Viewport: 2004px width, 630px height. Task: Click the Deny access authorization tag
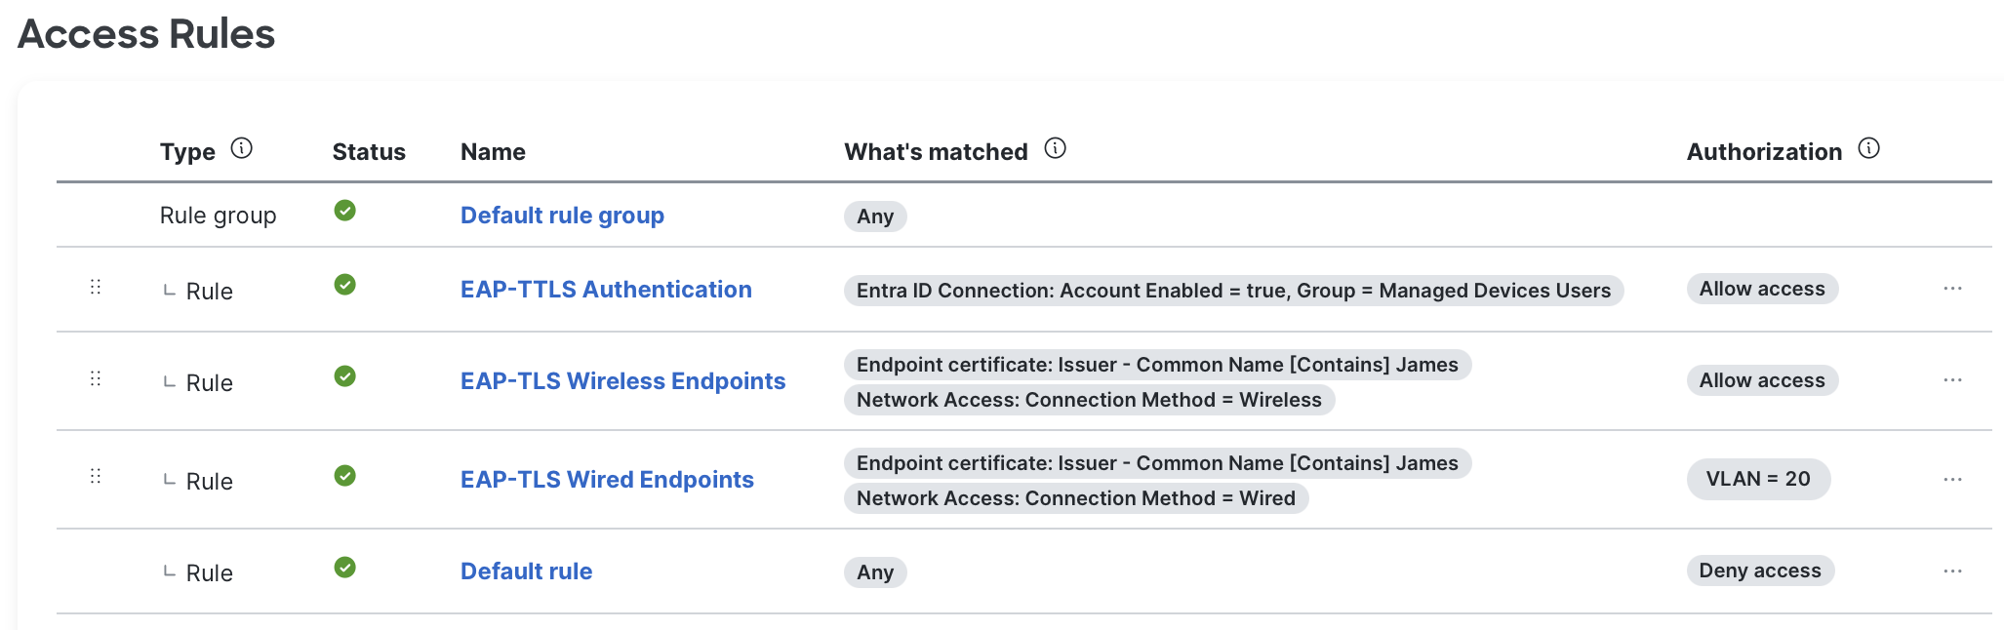pyautogui.click(x=1759, y=571)
